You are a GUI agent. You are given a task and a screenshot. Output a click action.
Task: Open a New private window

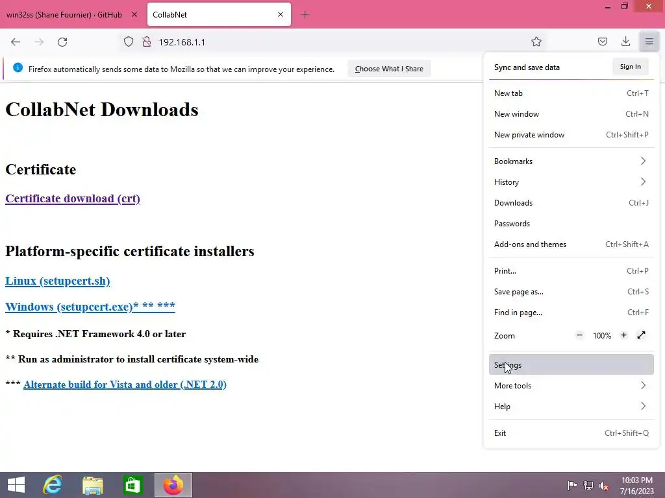click(571, 135)
